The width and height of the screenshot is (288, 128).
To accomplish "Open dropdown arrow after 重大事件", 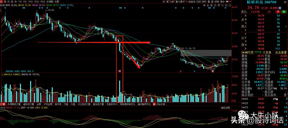I will [187, 2].
